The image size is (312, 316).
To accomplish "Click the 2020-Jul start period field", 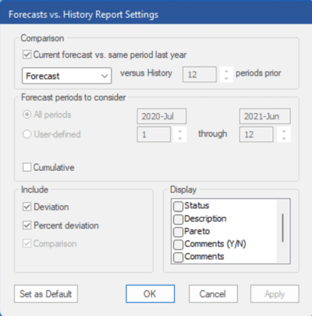I will click(x=161, y=116).
